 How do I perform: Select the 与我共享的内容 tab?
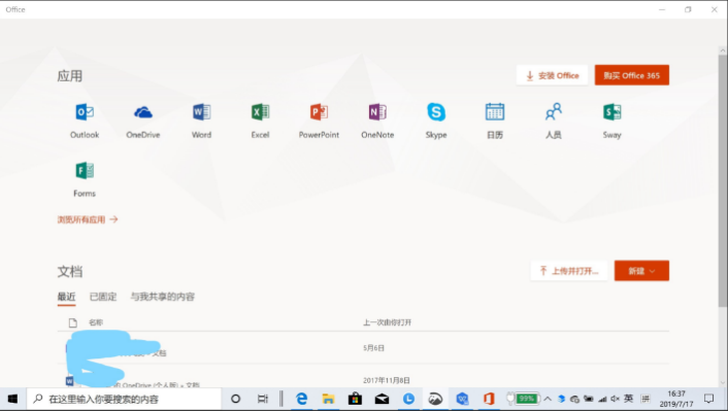pos(163,297)
